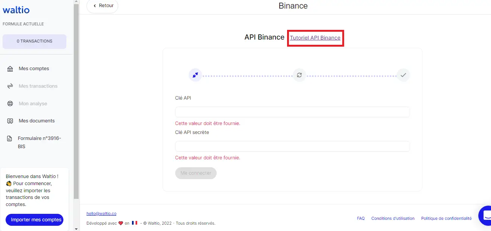Screen dimensions: 491x231
Task: Click the connection arrows step icon
Action: [x=195, y=75]
